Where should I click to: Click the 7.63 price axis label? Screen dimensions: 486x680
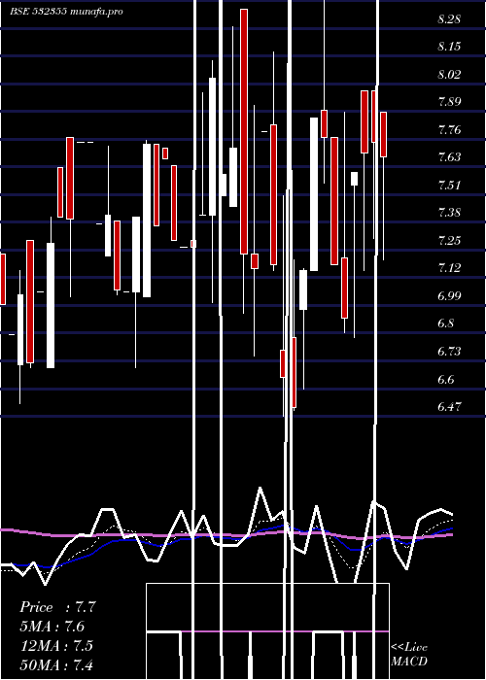coord(449,157)
